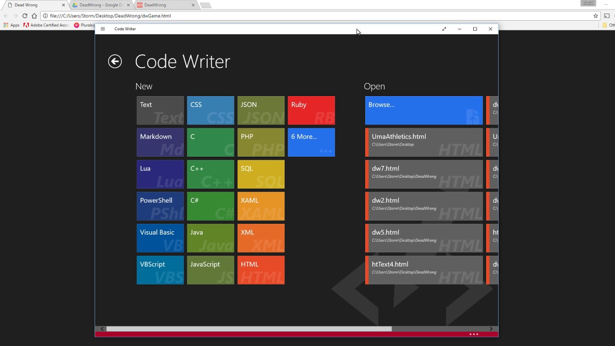This screenshot has height=346, width=615.
Task: Close the third DeadWrong browser tab
Action: point(193,5)
